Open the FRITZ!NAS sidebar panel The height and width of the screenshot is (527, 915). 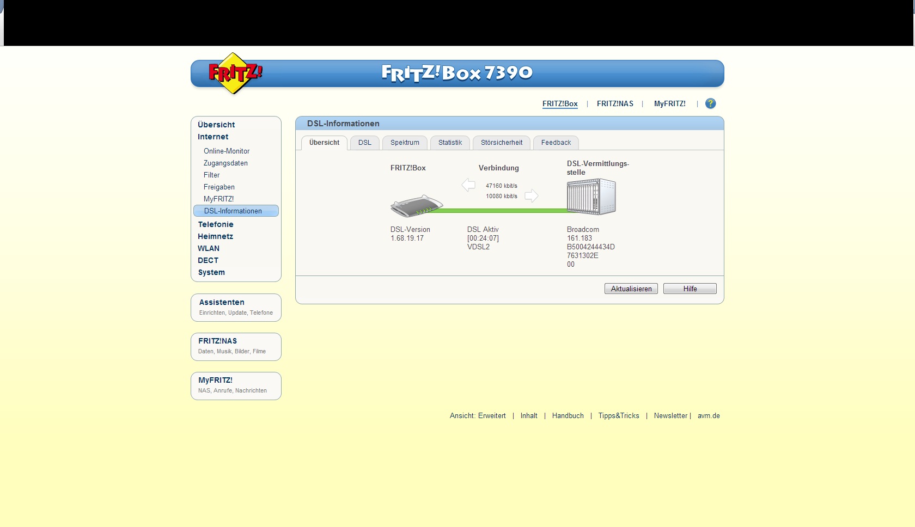point(236,347)
